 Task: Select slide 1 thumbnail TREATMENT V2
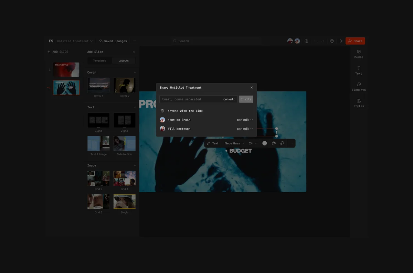coord(66,69)
